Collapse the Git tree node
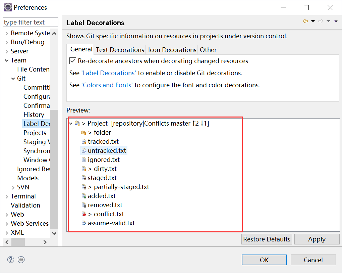 [13, 79]
